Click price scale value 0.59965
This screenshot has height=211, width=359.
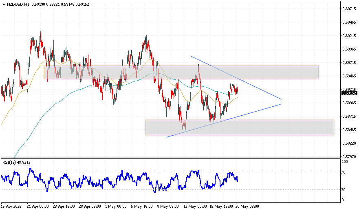349,49
